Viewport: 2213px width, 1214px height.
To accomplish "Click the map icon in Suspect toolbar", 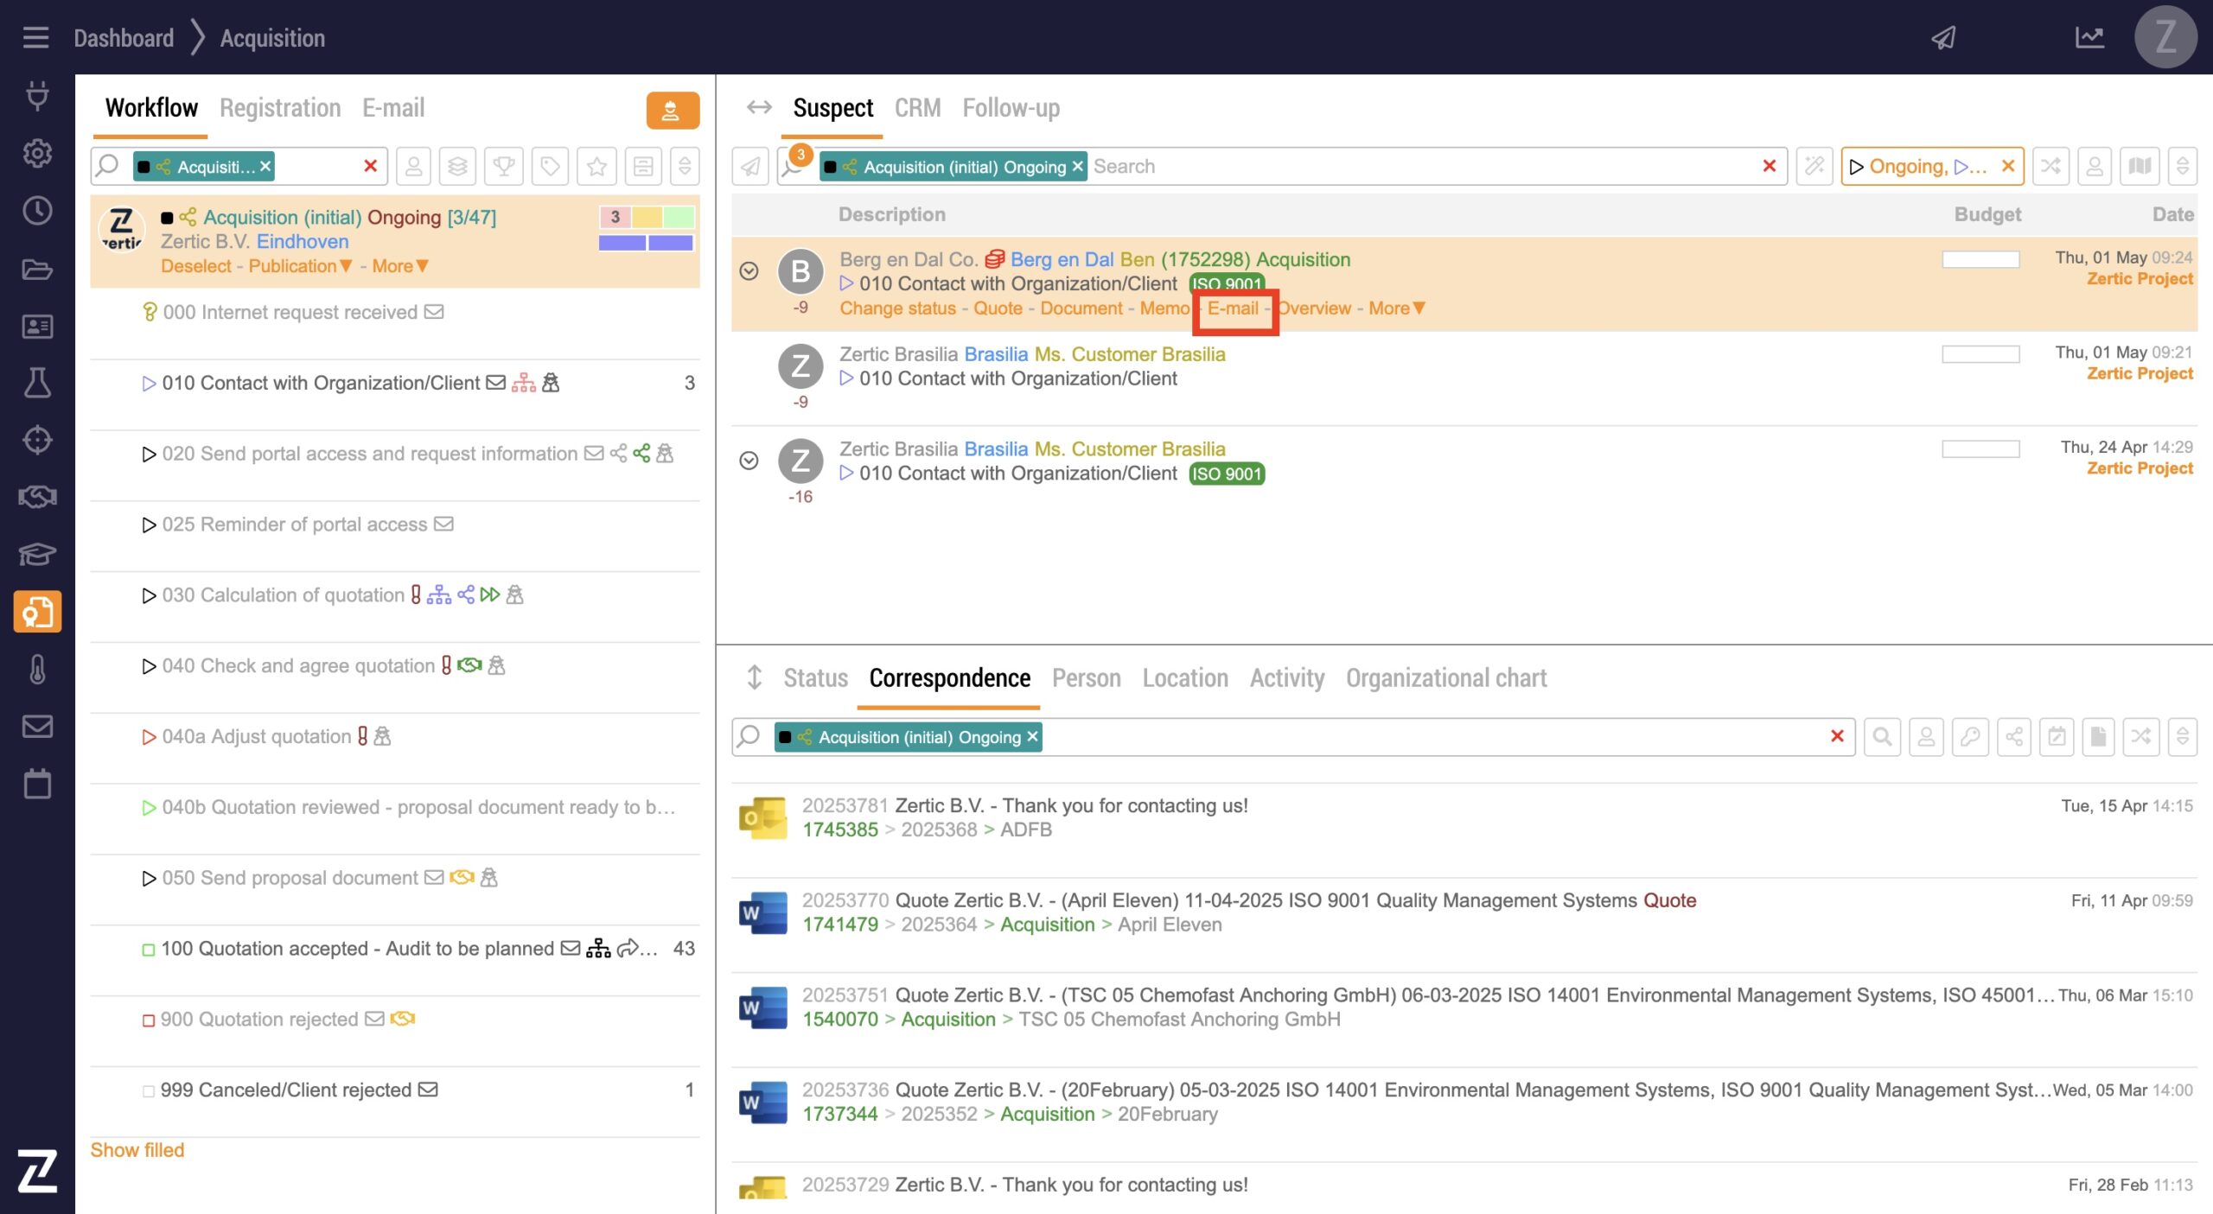I will 2140,166.
